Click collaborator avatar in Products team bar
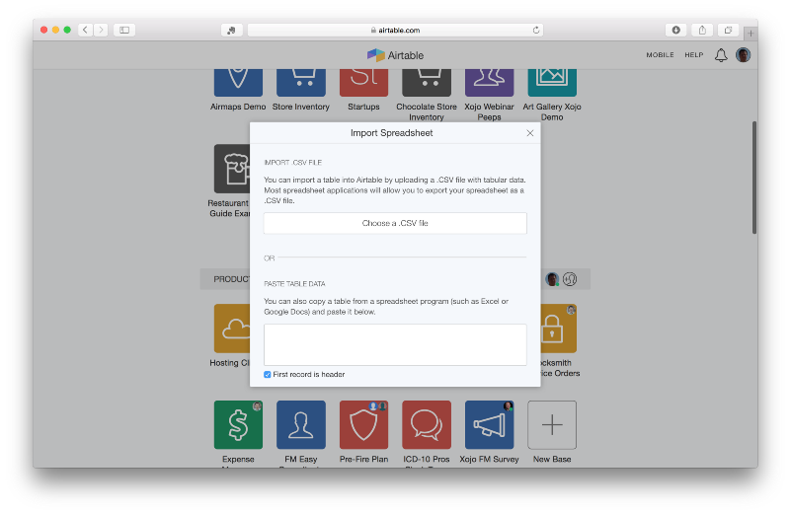Viewport: 790px width, 513px height. 552,279
